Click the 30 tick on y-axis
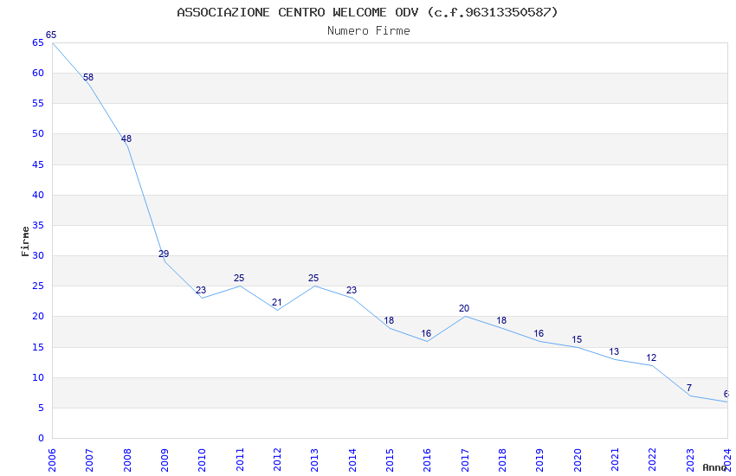Image resolution: width=736 pixels, height=476 pixels. 38,255
